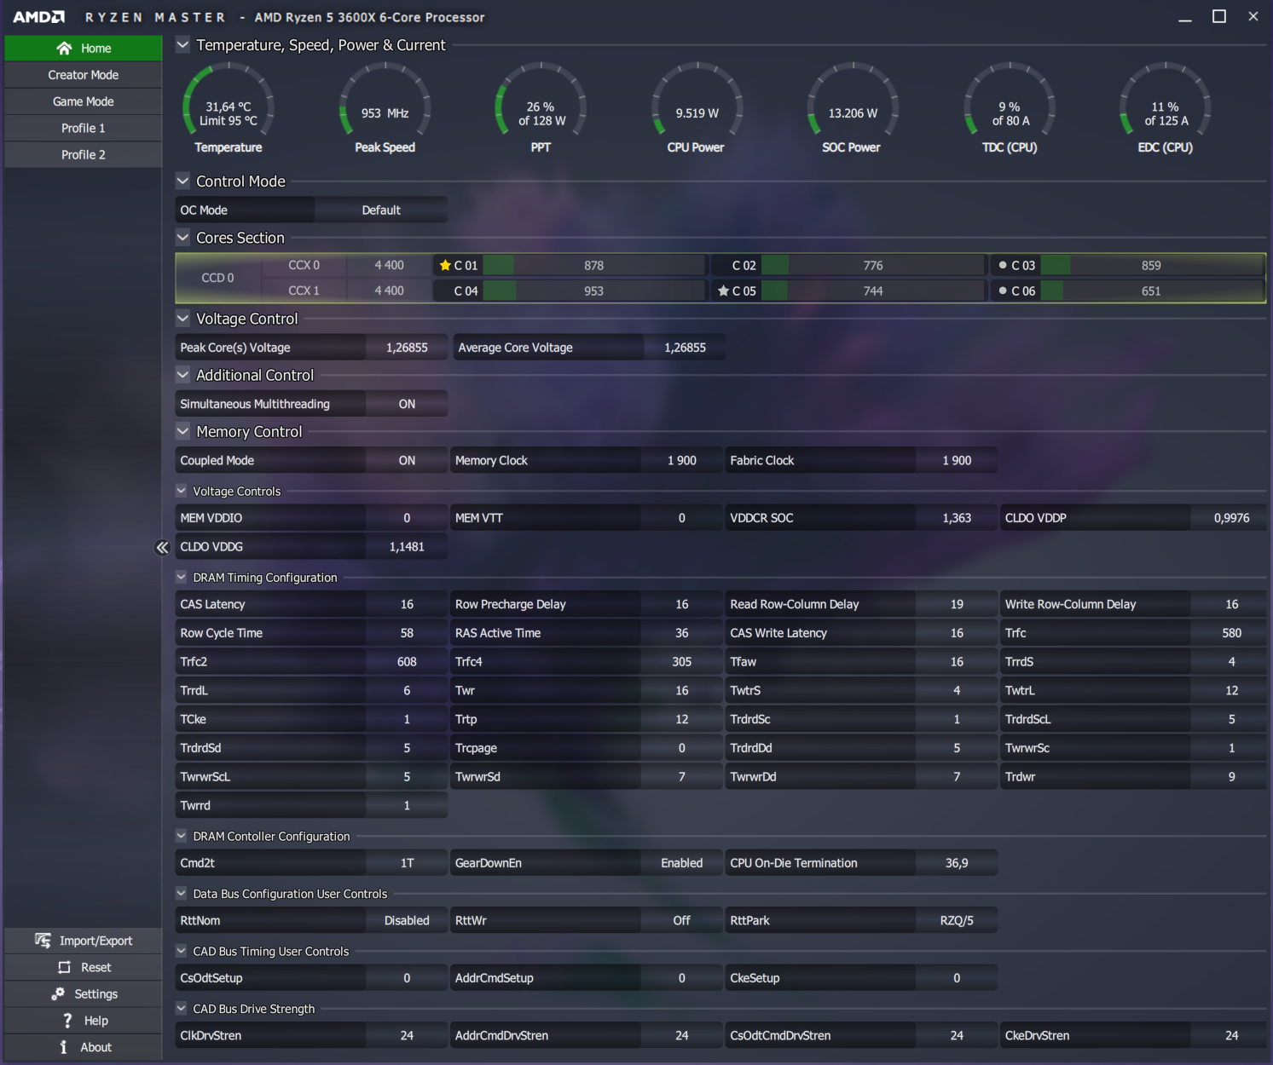Open Profile 2
1273x1065 pixels.
[x=83, y=154]
